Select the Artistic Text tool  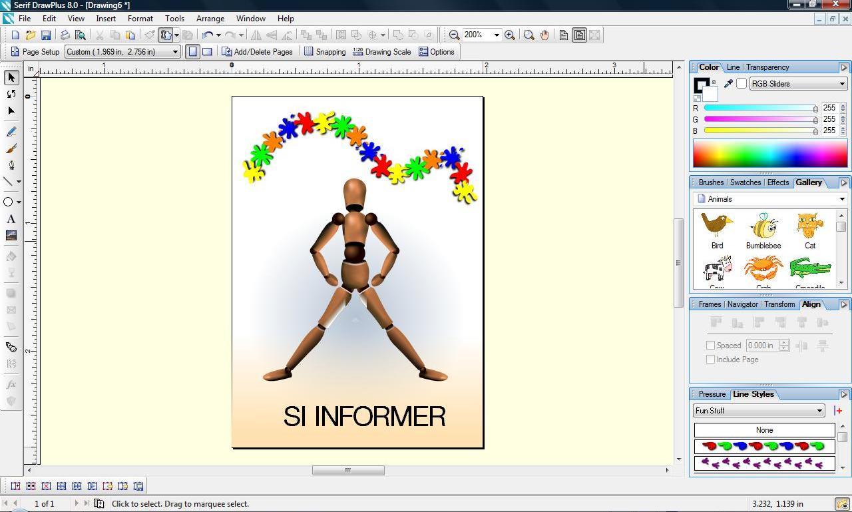pos(11,218)
